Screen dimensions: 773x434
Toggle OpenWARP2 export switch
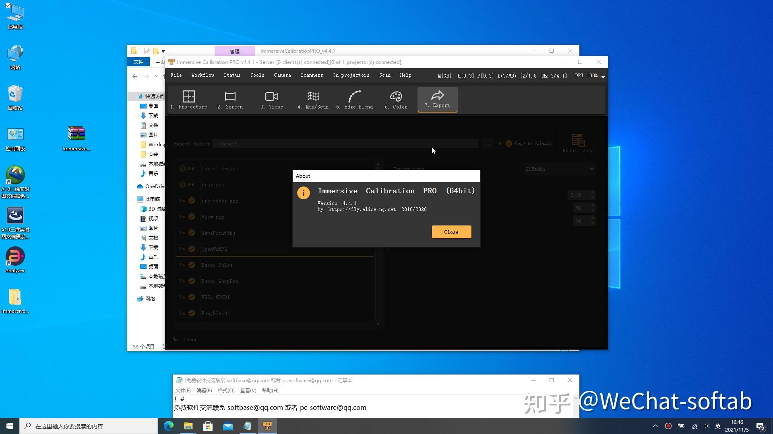pos(187,249)
